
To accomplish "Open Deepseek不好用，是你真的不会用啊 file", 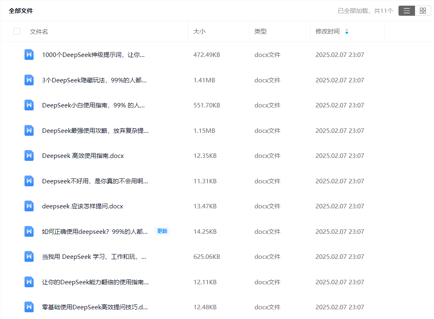I will pos(94,181).
